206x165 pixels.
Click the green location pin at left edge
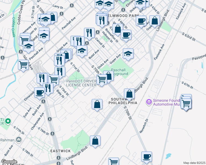(x=8, y=121)
